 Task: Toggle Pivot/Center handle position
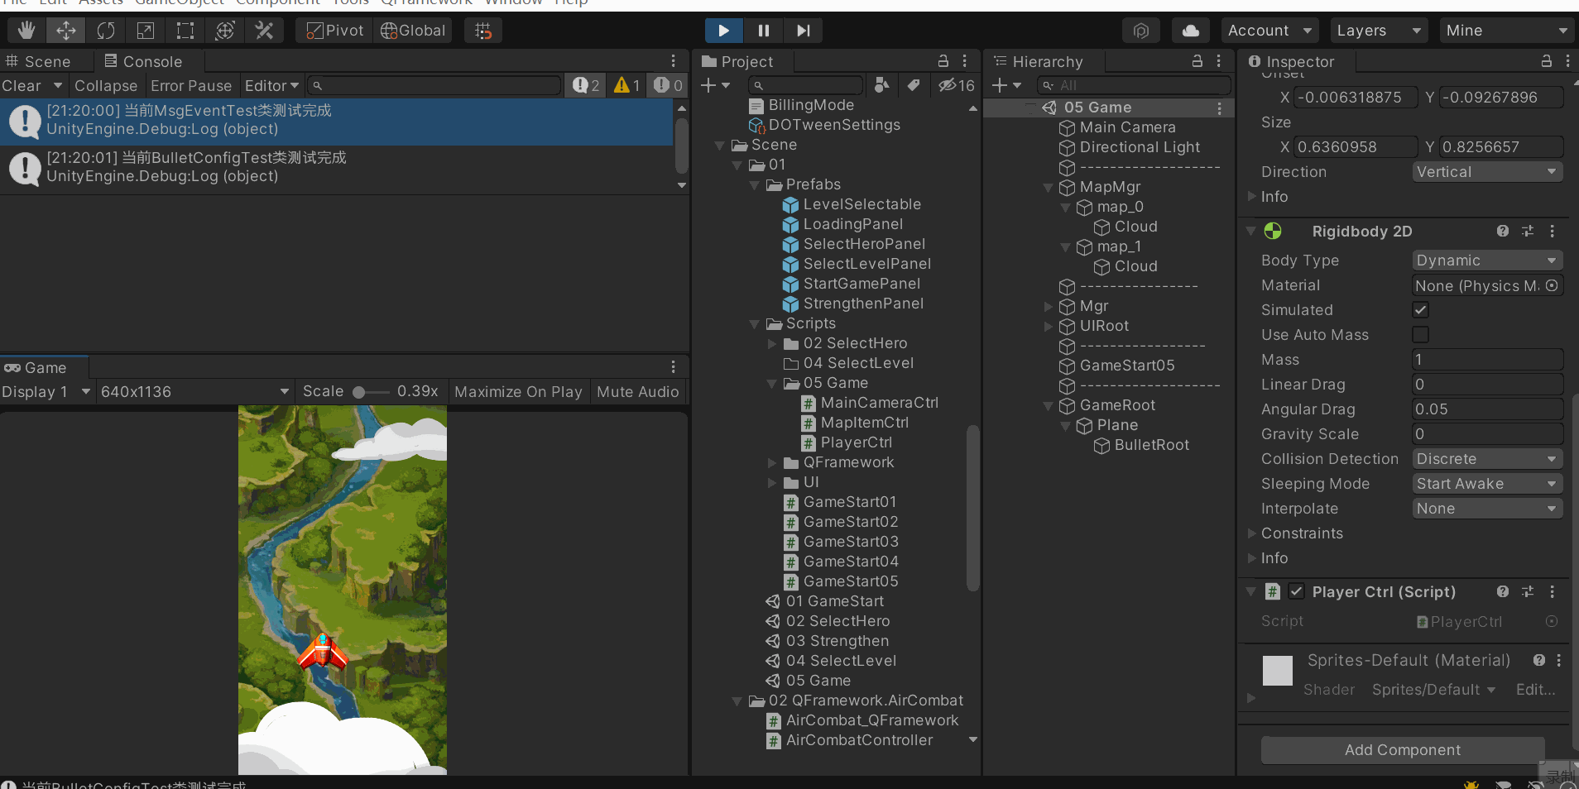point(334,31)
